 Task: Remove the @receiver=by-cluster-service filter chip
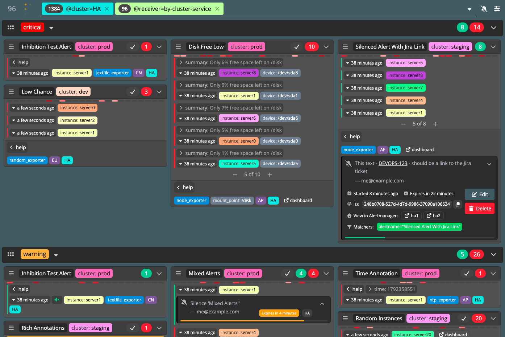[x=217, y=9]
